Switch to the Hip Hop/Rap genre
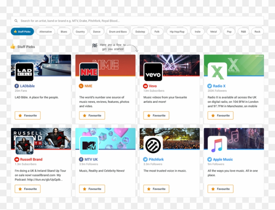The width and height of the screenshot is (275, 210). 177,32
